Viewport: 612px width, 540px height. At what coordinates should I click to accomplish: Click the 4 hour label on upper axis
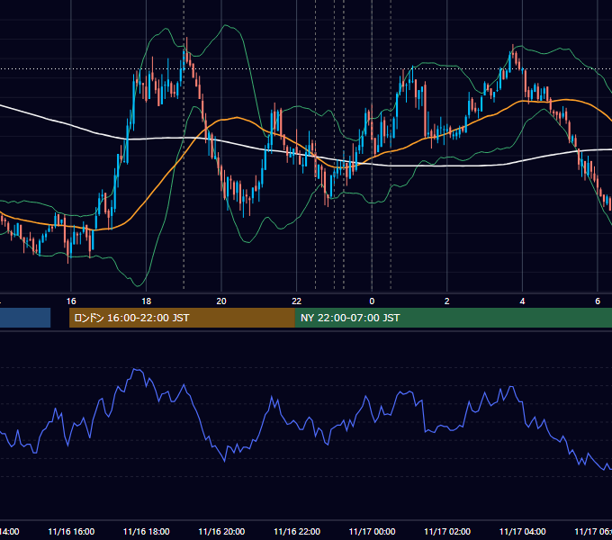(522, 301)
